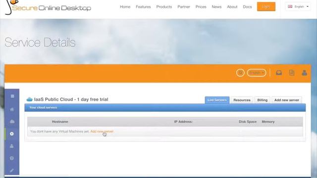Open the Home menu item
The width and height of the screenshot is (317, 178).
tap(125, 7)
